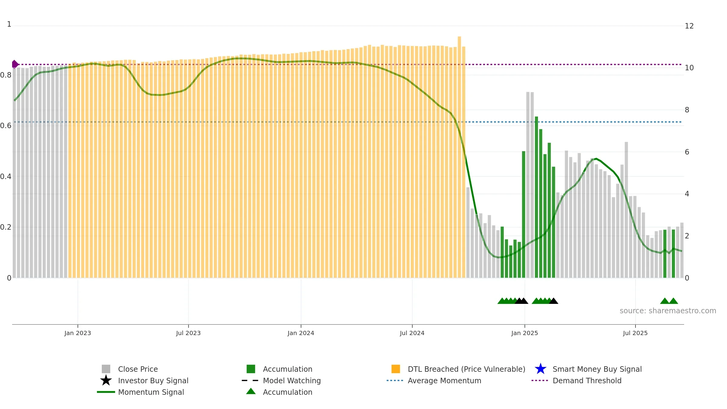Click the Jul 2025 axis label
The width and height of the screenshot is (727, 409).
[x=635, y=333]
